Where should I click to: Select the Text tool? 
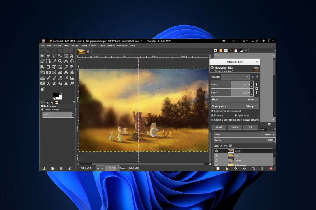[66, 72]
